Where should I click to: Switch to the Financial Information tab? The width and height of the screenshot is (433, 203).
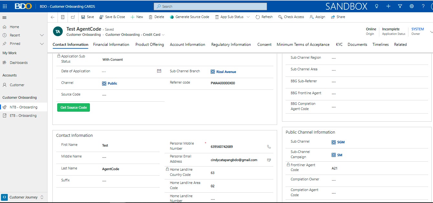[111, 45]
